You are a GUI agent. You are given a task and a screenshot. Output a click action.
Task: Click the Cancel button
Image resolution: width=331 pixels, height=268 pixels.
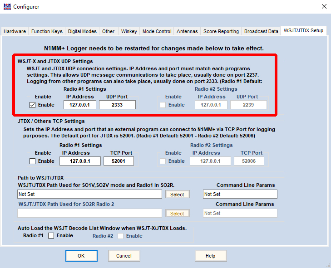[124, 256]
